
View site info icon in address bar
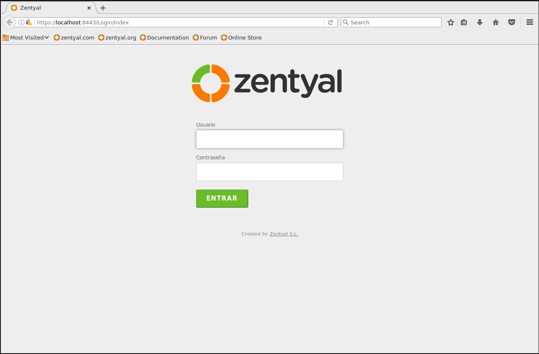coord(21,22)
